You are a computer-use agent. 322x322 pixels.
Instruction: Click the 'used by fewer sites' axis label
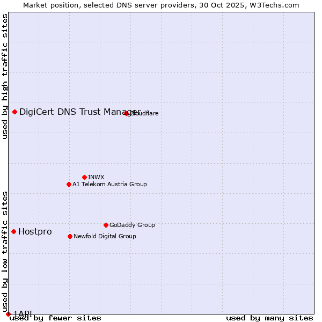pos(56,318)
